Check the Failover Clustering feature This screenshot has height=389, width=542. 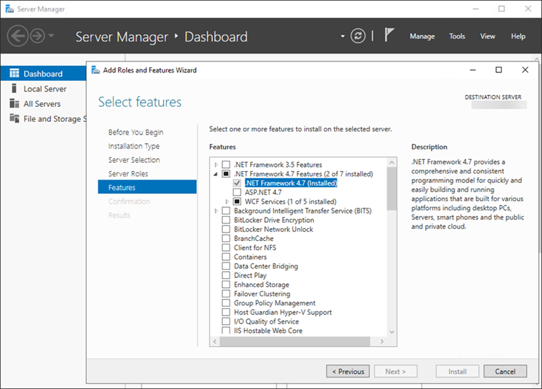pos(227,294)
